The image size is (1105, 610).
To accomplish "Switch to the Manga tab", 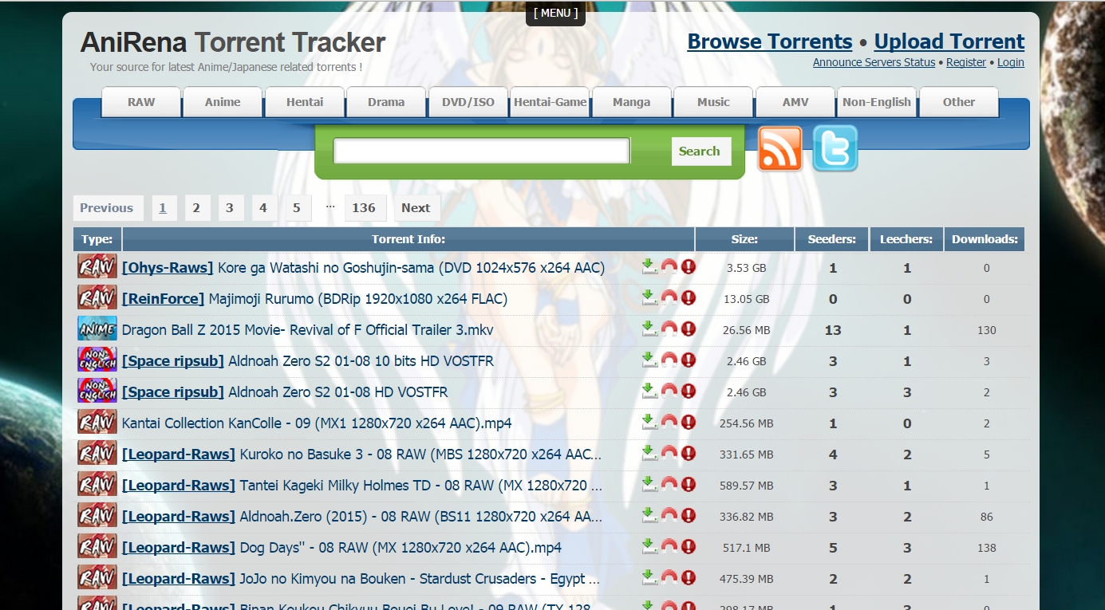I will (631, 102).
